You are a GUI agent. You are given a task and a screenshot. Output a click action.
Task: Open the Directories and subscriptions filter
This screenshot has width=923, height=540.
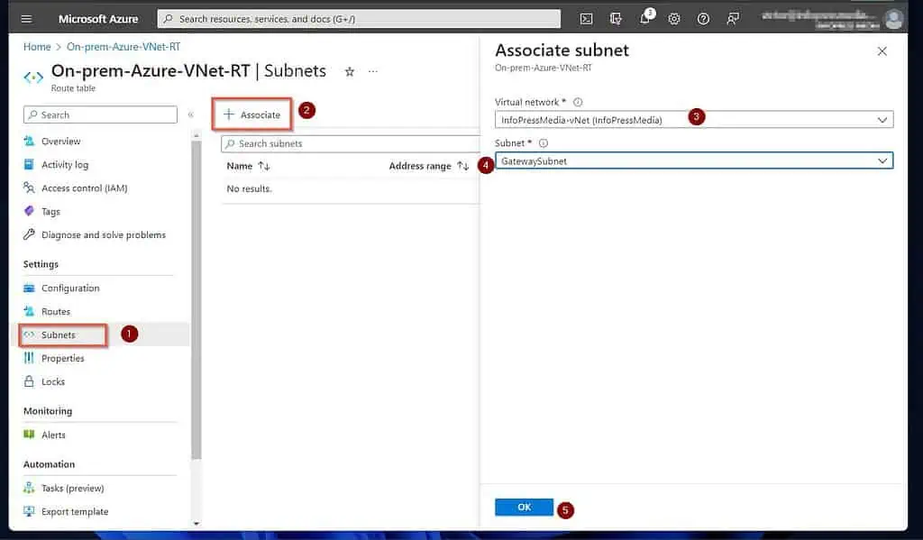[x=616, y=19]
